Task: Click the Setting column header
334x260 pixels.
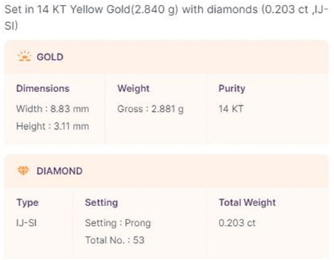Action: coord(101,203)
